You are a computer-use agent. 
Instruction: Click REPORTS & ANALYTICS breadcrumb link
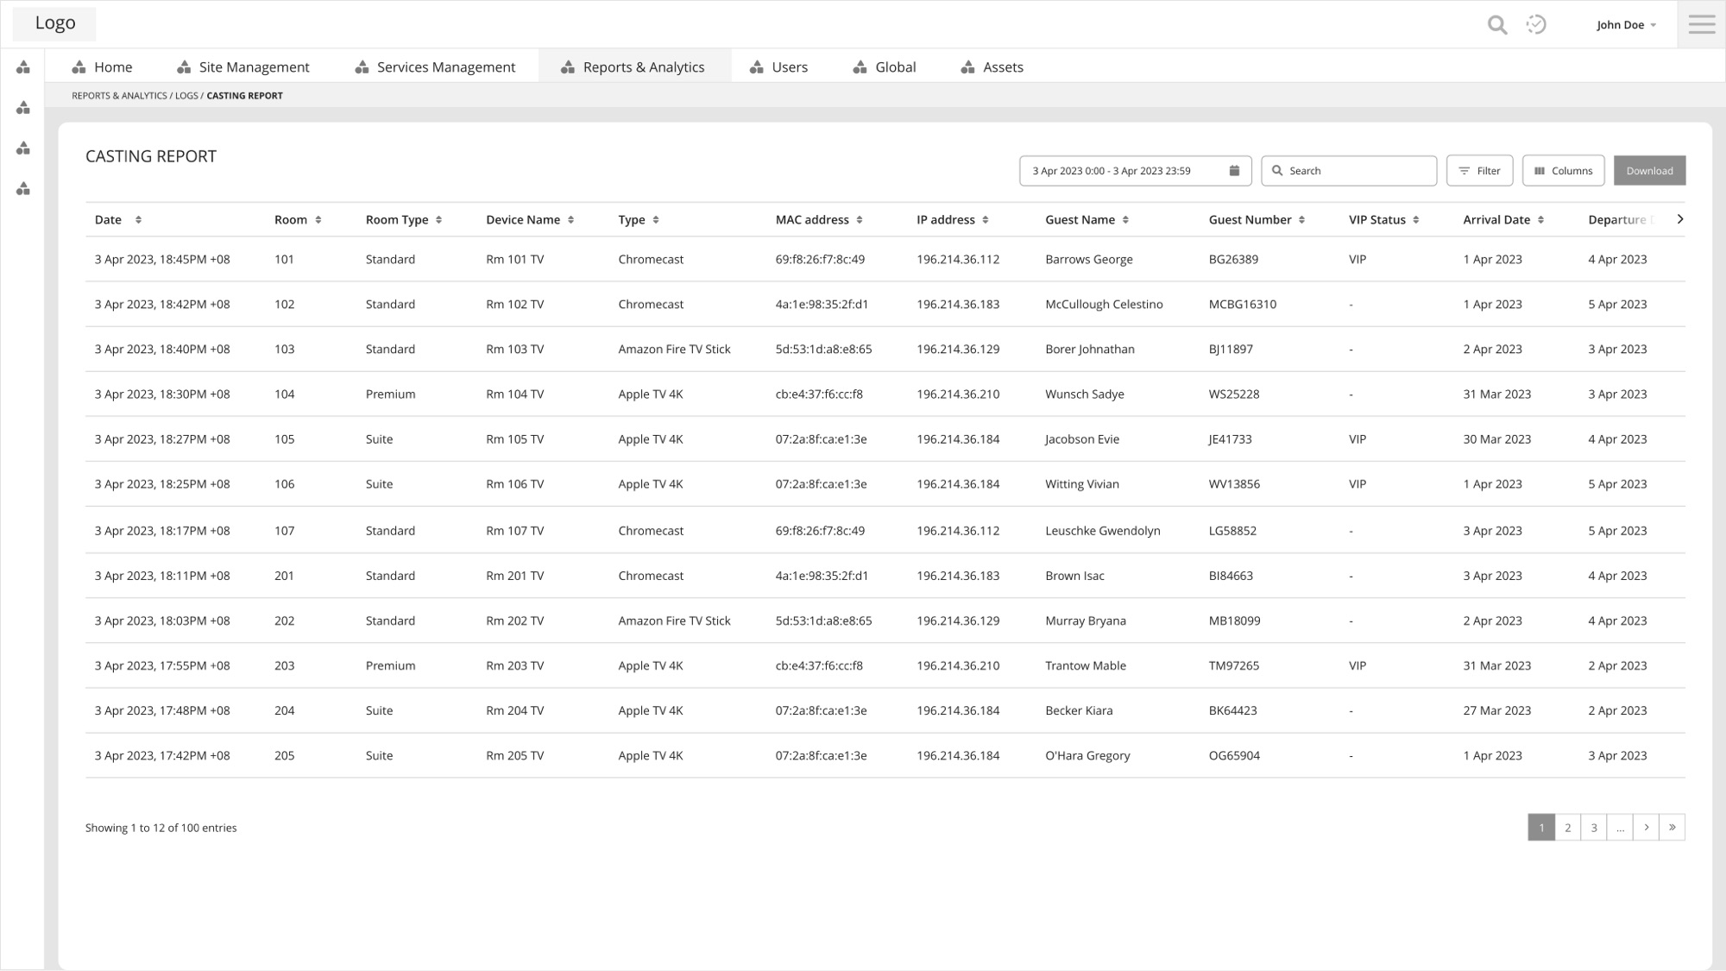tap(119, 96)
